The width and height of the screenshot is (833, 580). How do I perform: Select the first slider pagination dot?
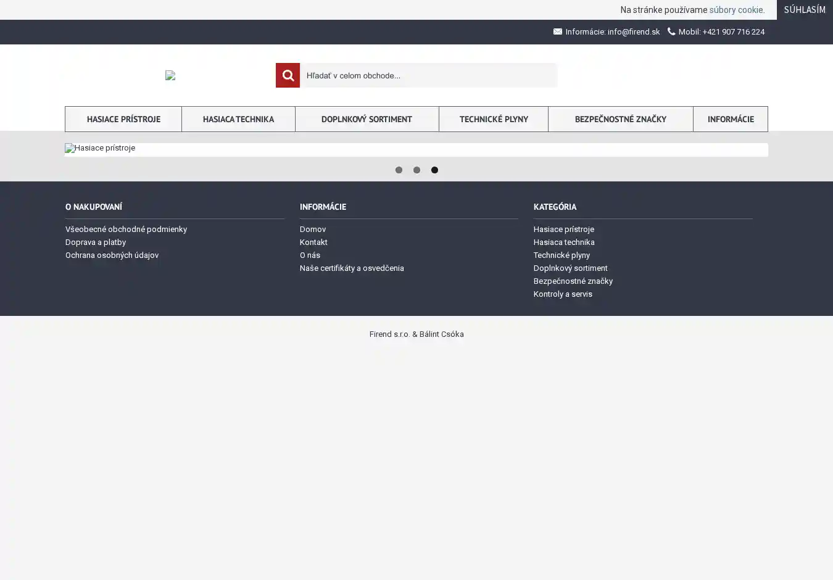399,170
